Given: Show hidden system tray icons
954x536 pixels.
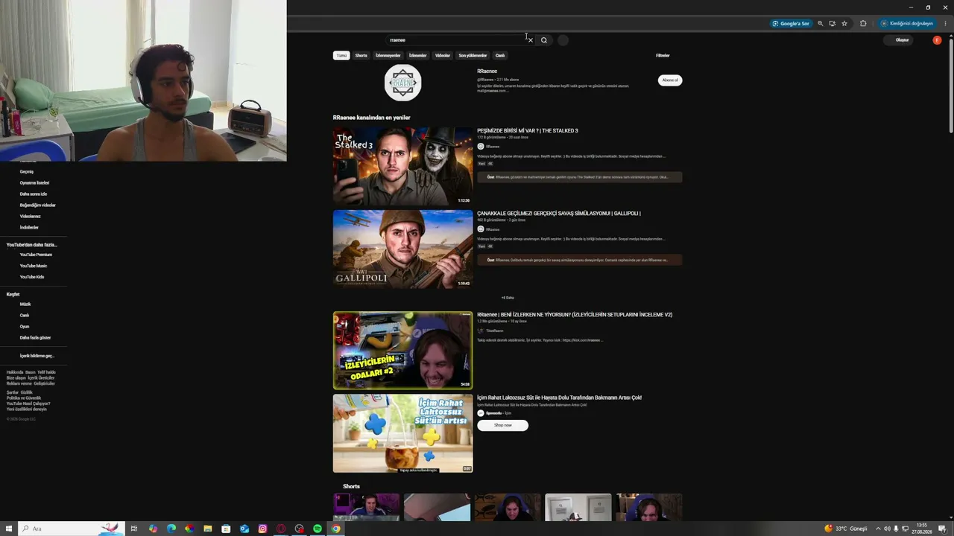Looking at the screenshot, I should tap(878, 529).
